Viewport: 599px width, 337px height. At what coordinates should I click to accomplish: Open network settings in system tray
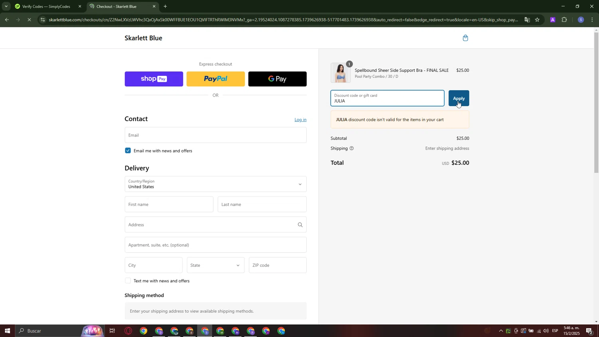[539, 331]
